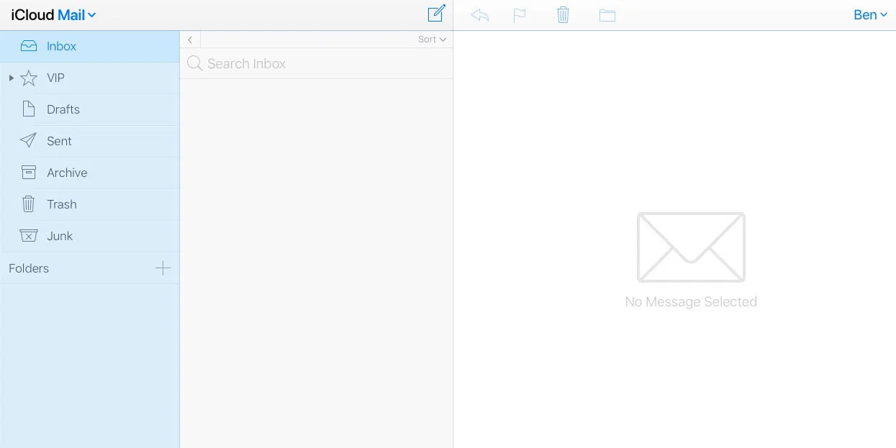The image size is (896, 448).
Task: Click the star icon beside VIP
Action: coord(29,78)
